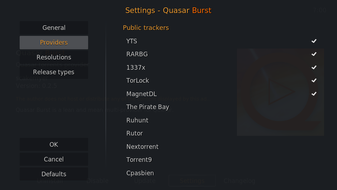Image resolution: width=337 pixels, height=190 pixels.
Task: Open the General settings category
Action: click(x=54, y=28)
